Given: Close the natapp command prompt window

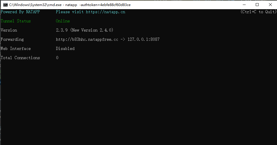Looking at the screenshot, I should click(270, 5).
